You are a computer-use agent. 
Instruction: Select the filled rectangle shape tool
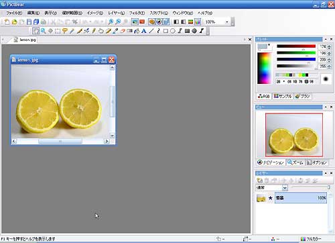point(187,31)
